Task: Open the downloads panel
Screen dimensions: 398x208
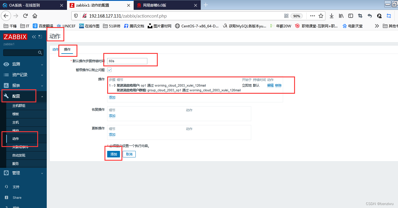Action: tap(332, 16)
